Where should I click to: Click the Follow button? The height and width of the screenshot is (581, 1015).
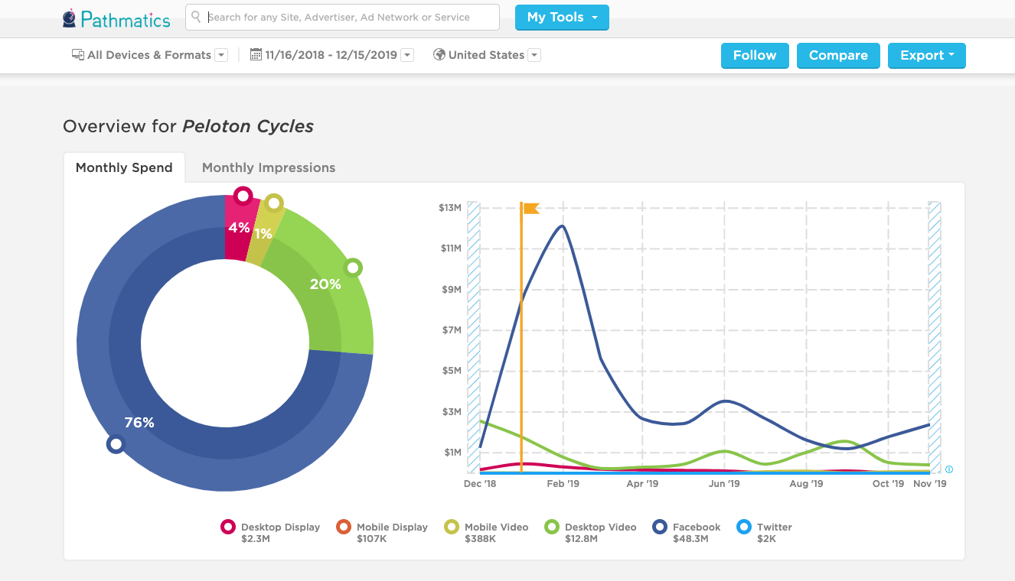(755, 55)
